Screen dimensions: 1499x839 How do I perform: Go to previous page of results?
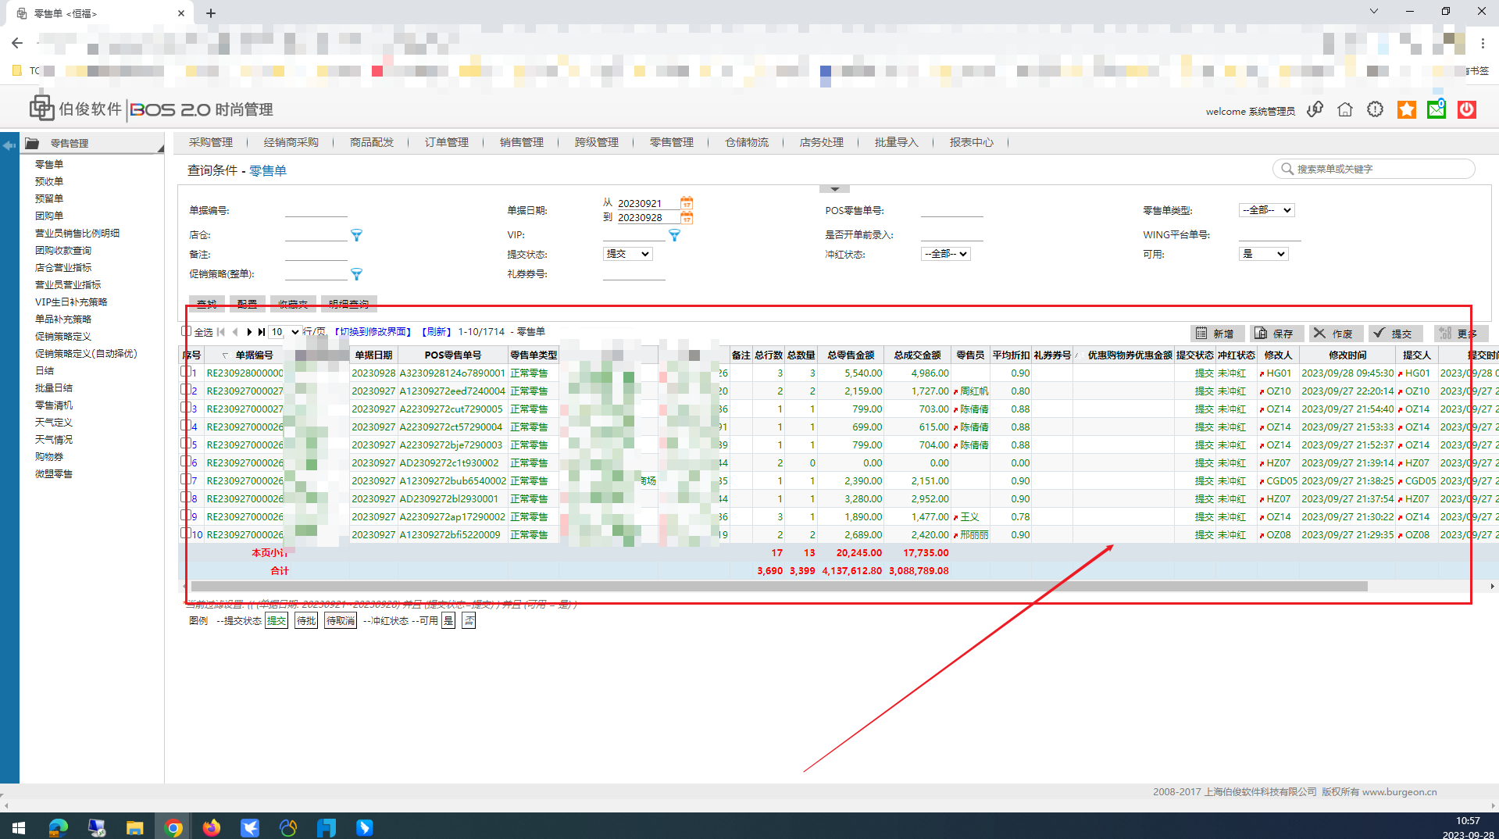pos(235,332)
